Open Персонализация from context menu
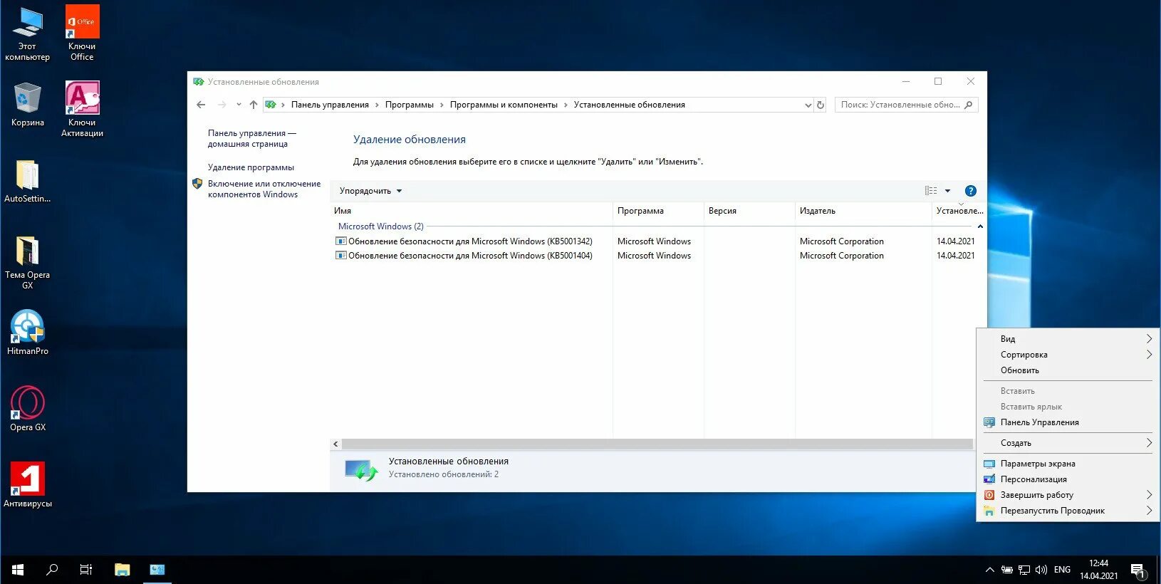This screenshot has height=584, width=1161. pyautogui.click(x=1067, y=479)
